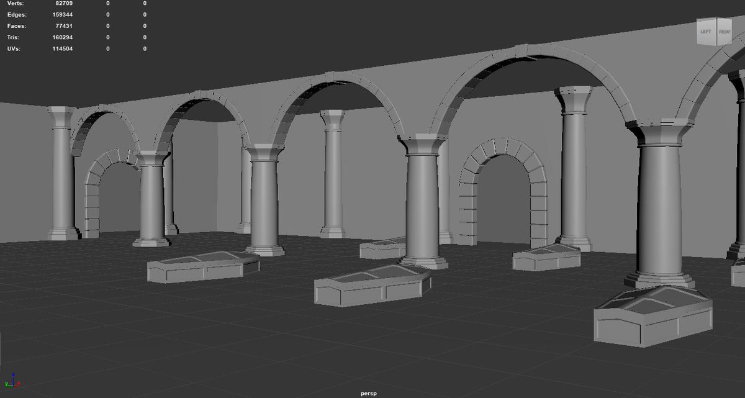
Task: Select the coffin model closest to the camera
Action: (653, 317)
